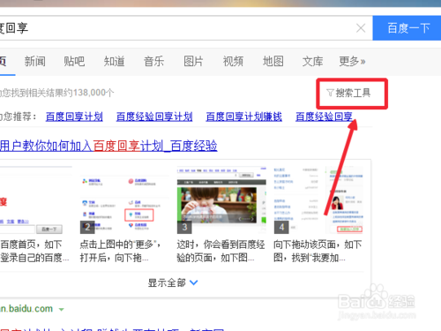
Task: Open 搜索工具 filter options
Action: tap(348, 94)
